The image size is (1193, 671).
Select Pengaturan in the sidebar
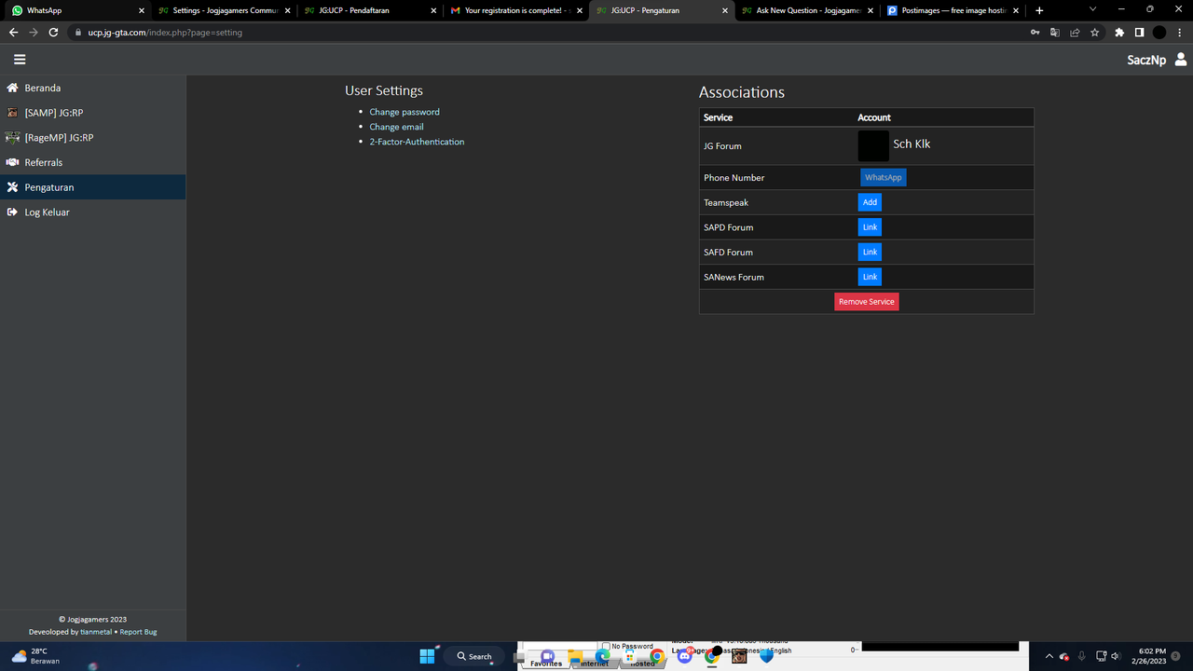93,187
